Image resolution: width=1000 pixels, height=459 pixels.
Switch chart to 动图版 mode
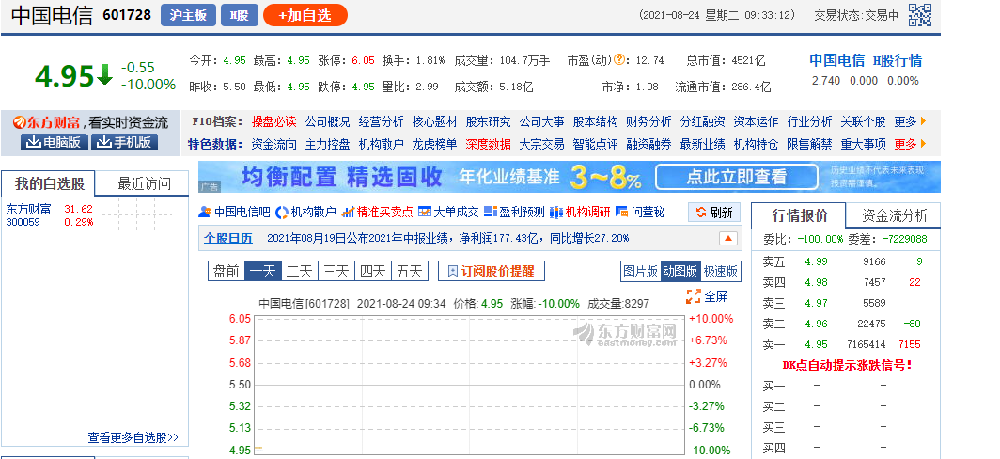coord(680,271)
